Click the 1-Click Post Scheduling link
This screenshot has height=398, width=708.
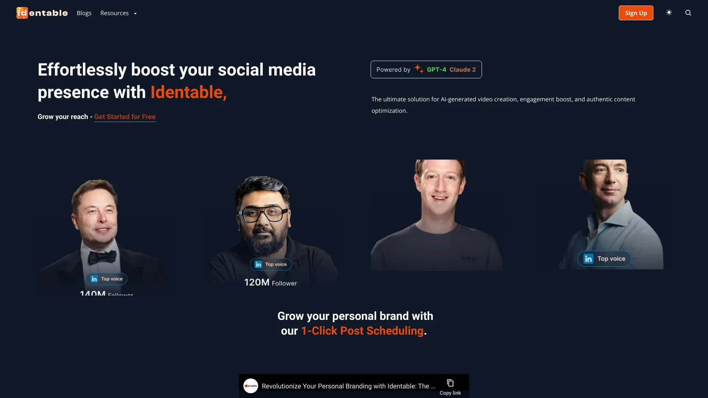(362, 331)
